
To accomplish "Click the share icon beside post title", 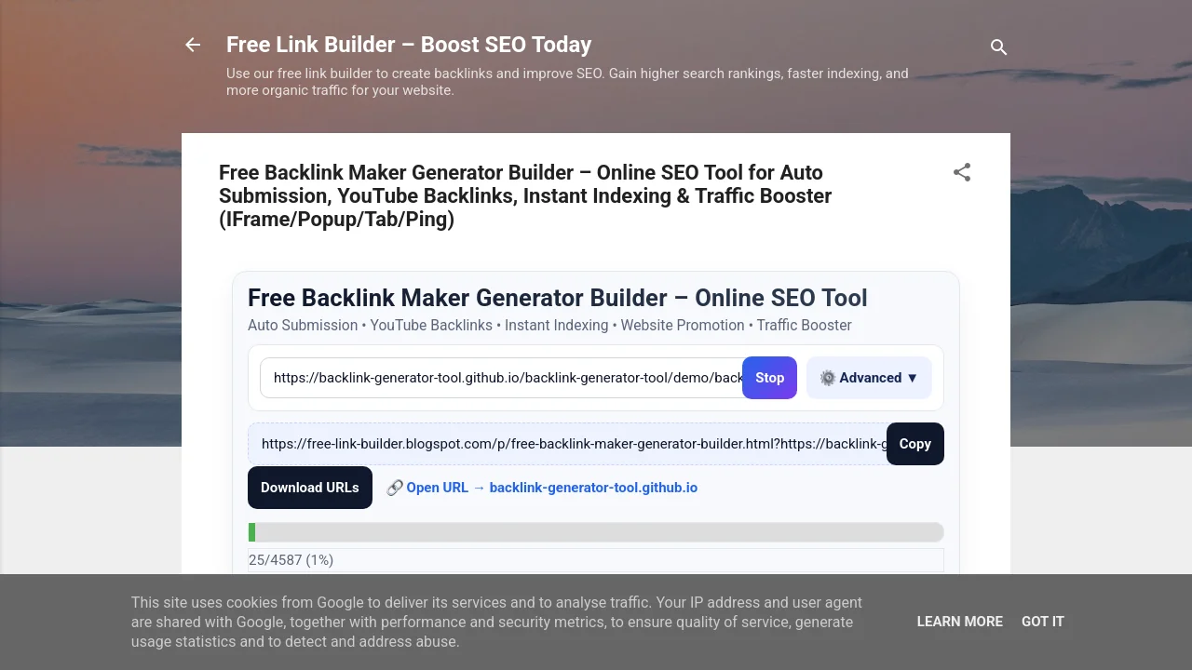I will click(x=962, y=172).
